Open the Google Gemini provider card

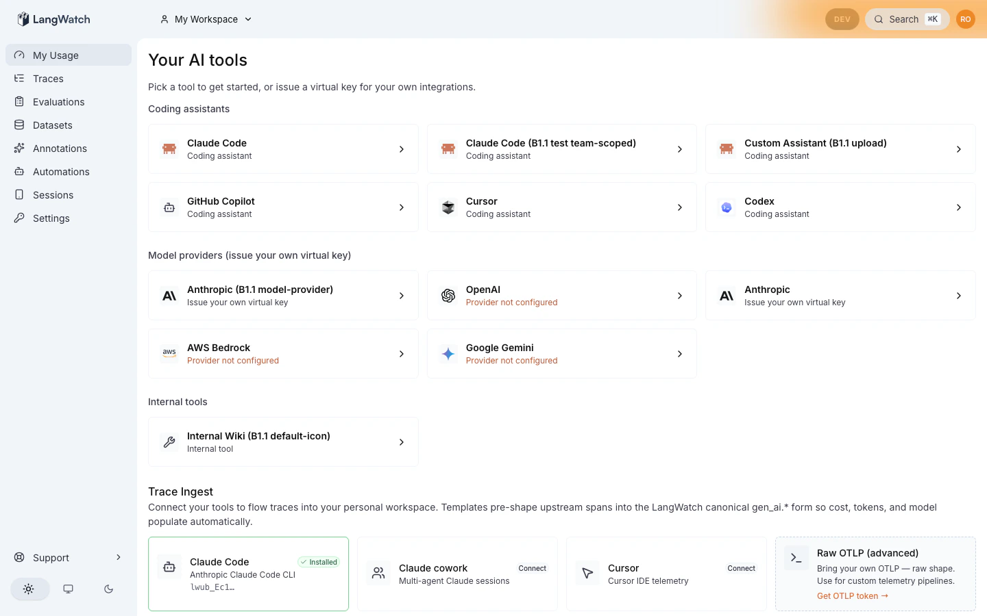[x=562, y=354]
